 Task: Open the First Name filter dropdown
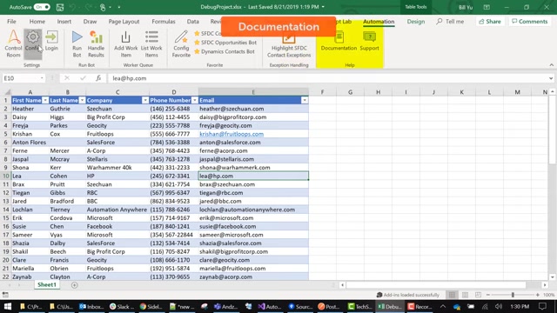[x=45, y=101]
